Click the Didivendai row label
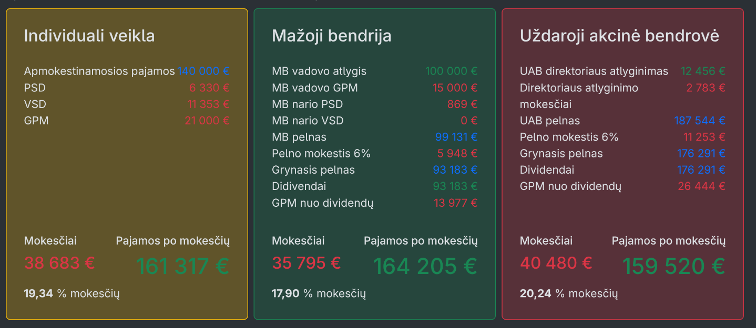The height and width of the screenshot is (328, 756). click(299, 186)
